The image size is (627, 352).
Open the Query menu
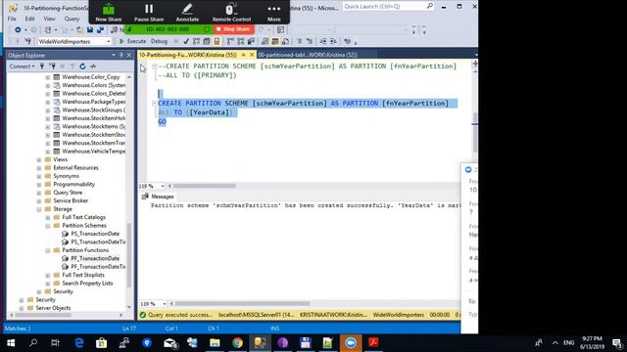click(72, 19)
